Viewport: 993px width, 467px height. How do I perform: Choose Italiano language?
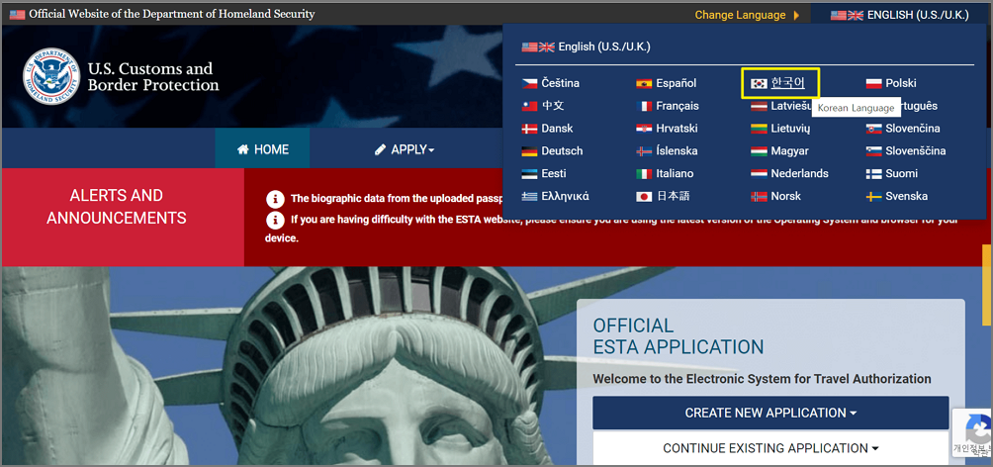676,173
